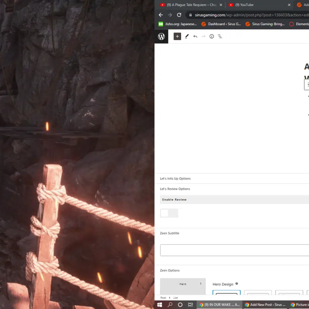Switch to Add New Post Chrome window
Image resolution: width=309 pixels, height=309 pixels.
point(265,305)
